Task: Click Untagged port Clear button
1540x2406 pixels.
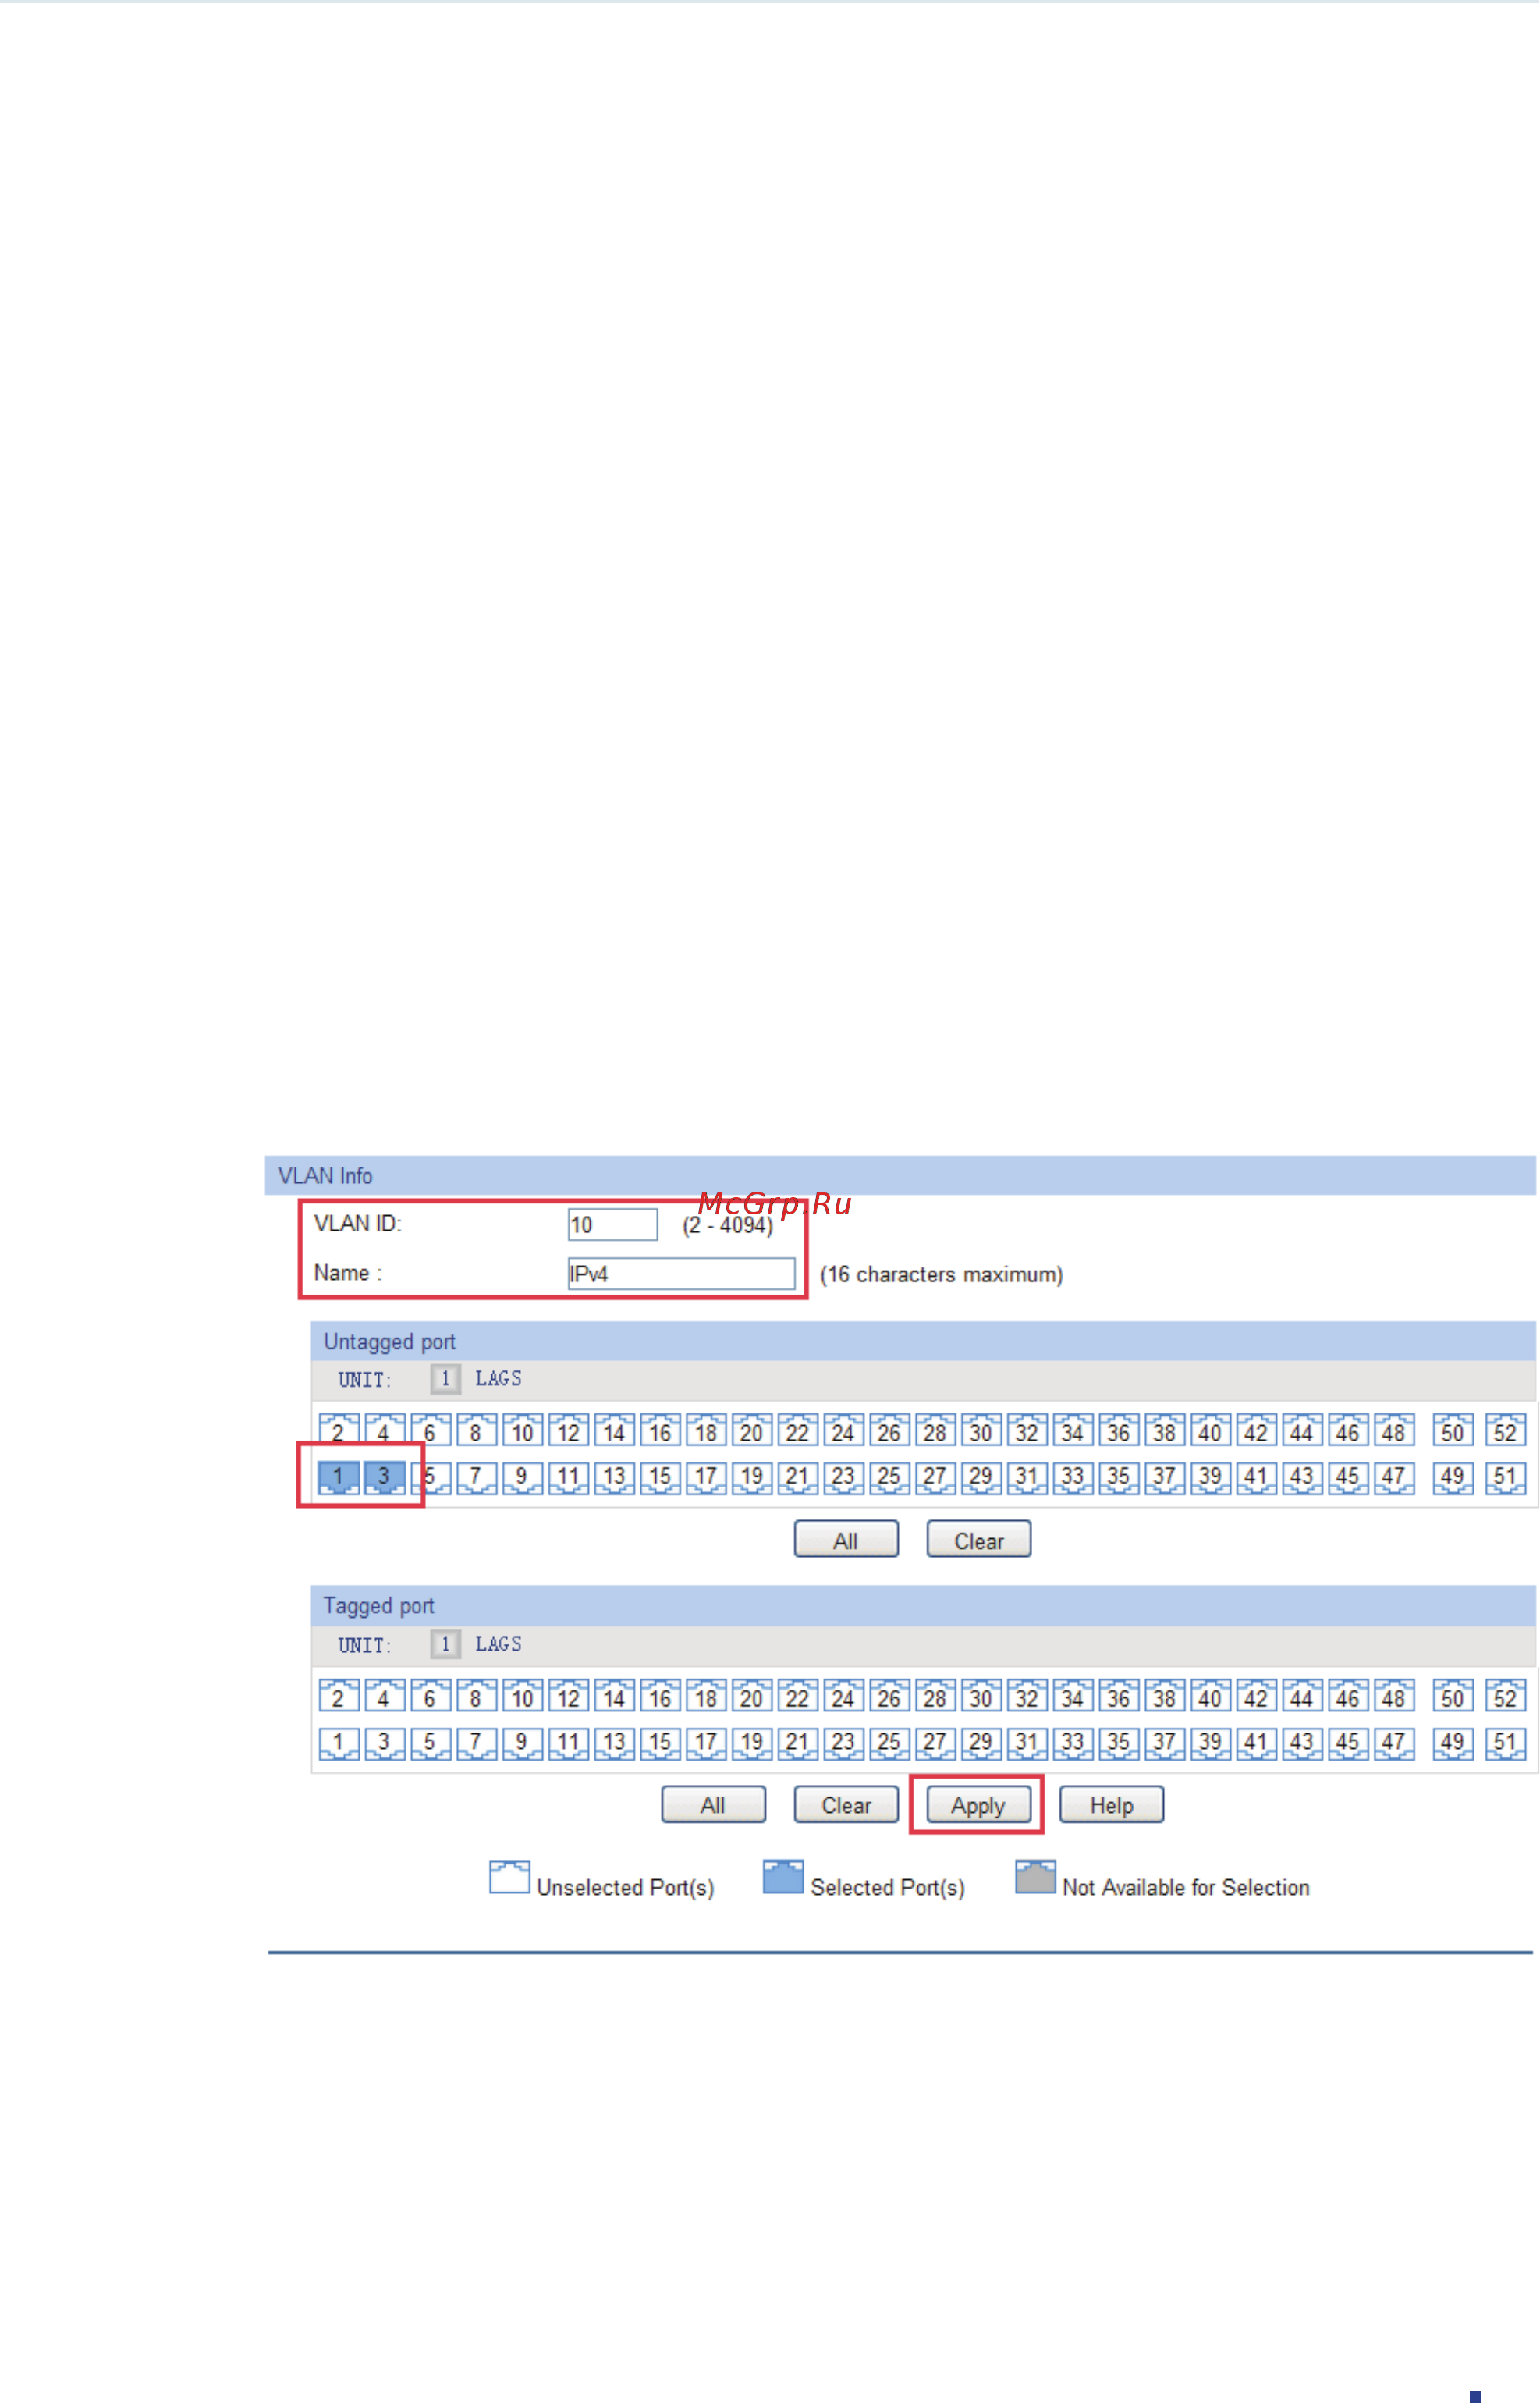Action: [x=980, y=1541]
